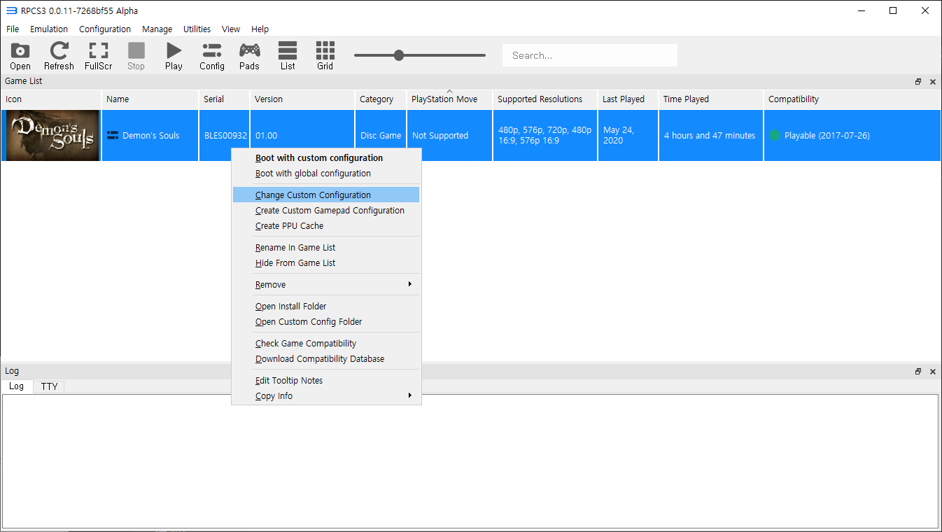Adjust the icon size slider handle

399,55
